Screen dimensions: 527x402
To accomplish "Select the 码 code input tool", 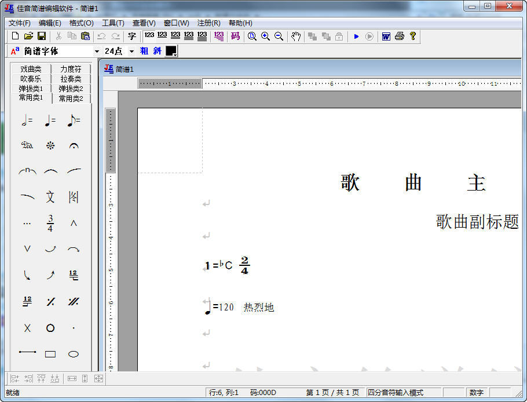I will point(234,36).
